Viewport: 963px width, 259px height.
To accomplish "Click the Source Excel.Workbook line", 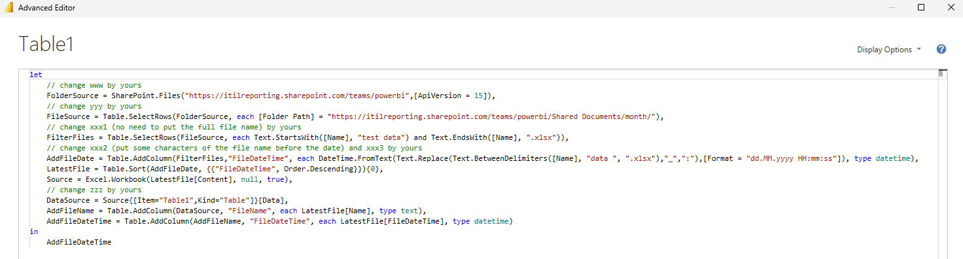I will pos(169,179).
